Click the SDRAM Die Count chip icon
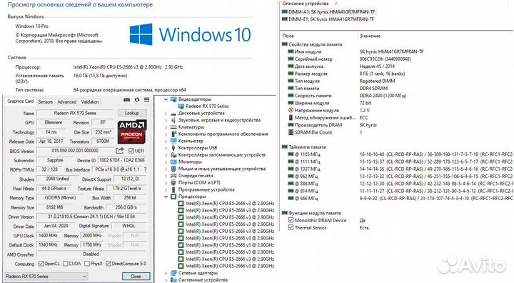The image size is (514, 283). (291, 132)
